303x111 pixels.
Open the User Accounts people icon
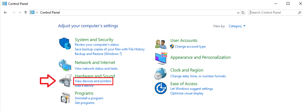coord(161,44)
